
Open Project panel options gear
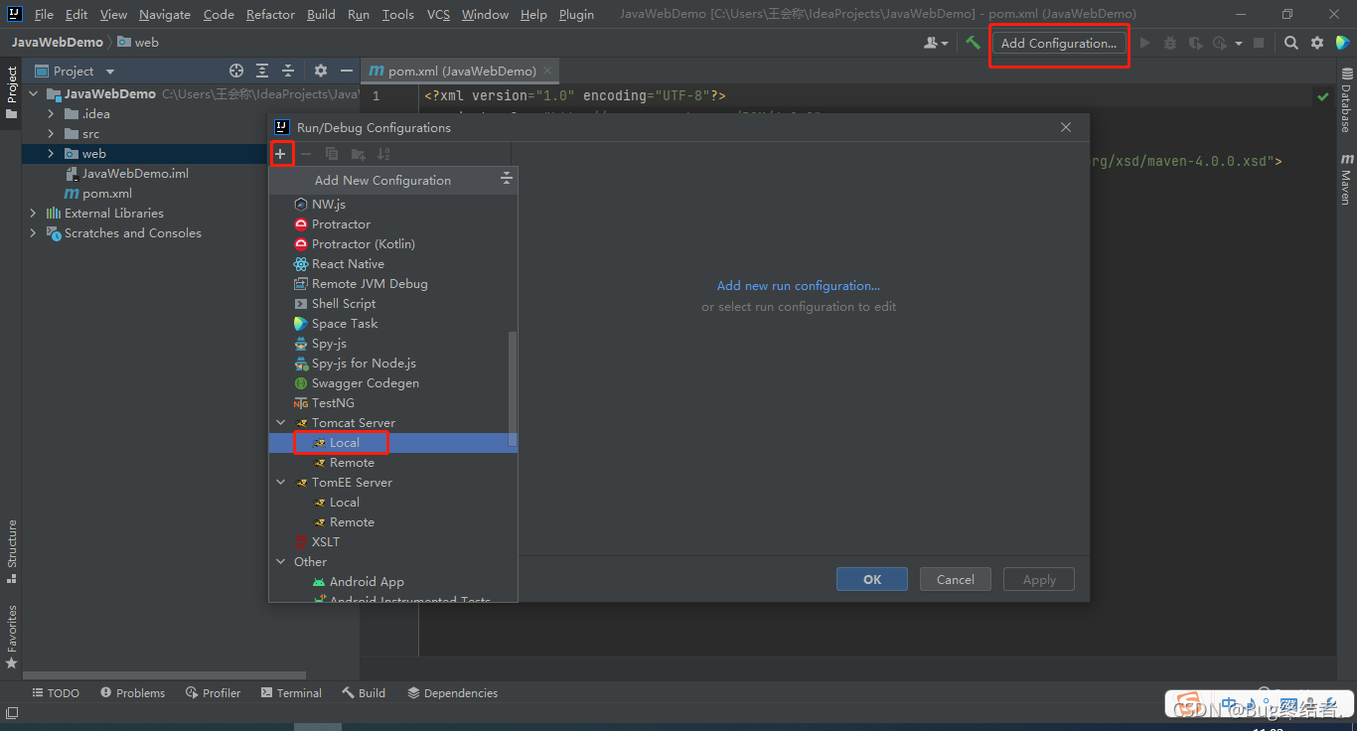pyautogui.click(x=320, y=71)
